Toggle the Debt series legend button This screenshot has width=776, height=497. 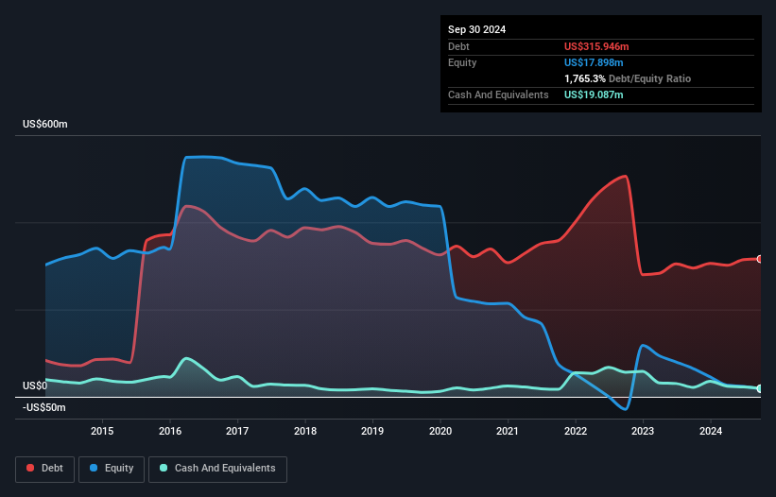tap(45, 469)
